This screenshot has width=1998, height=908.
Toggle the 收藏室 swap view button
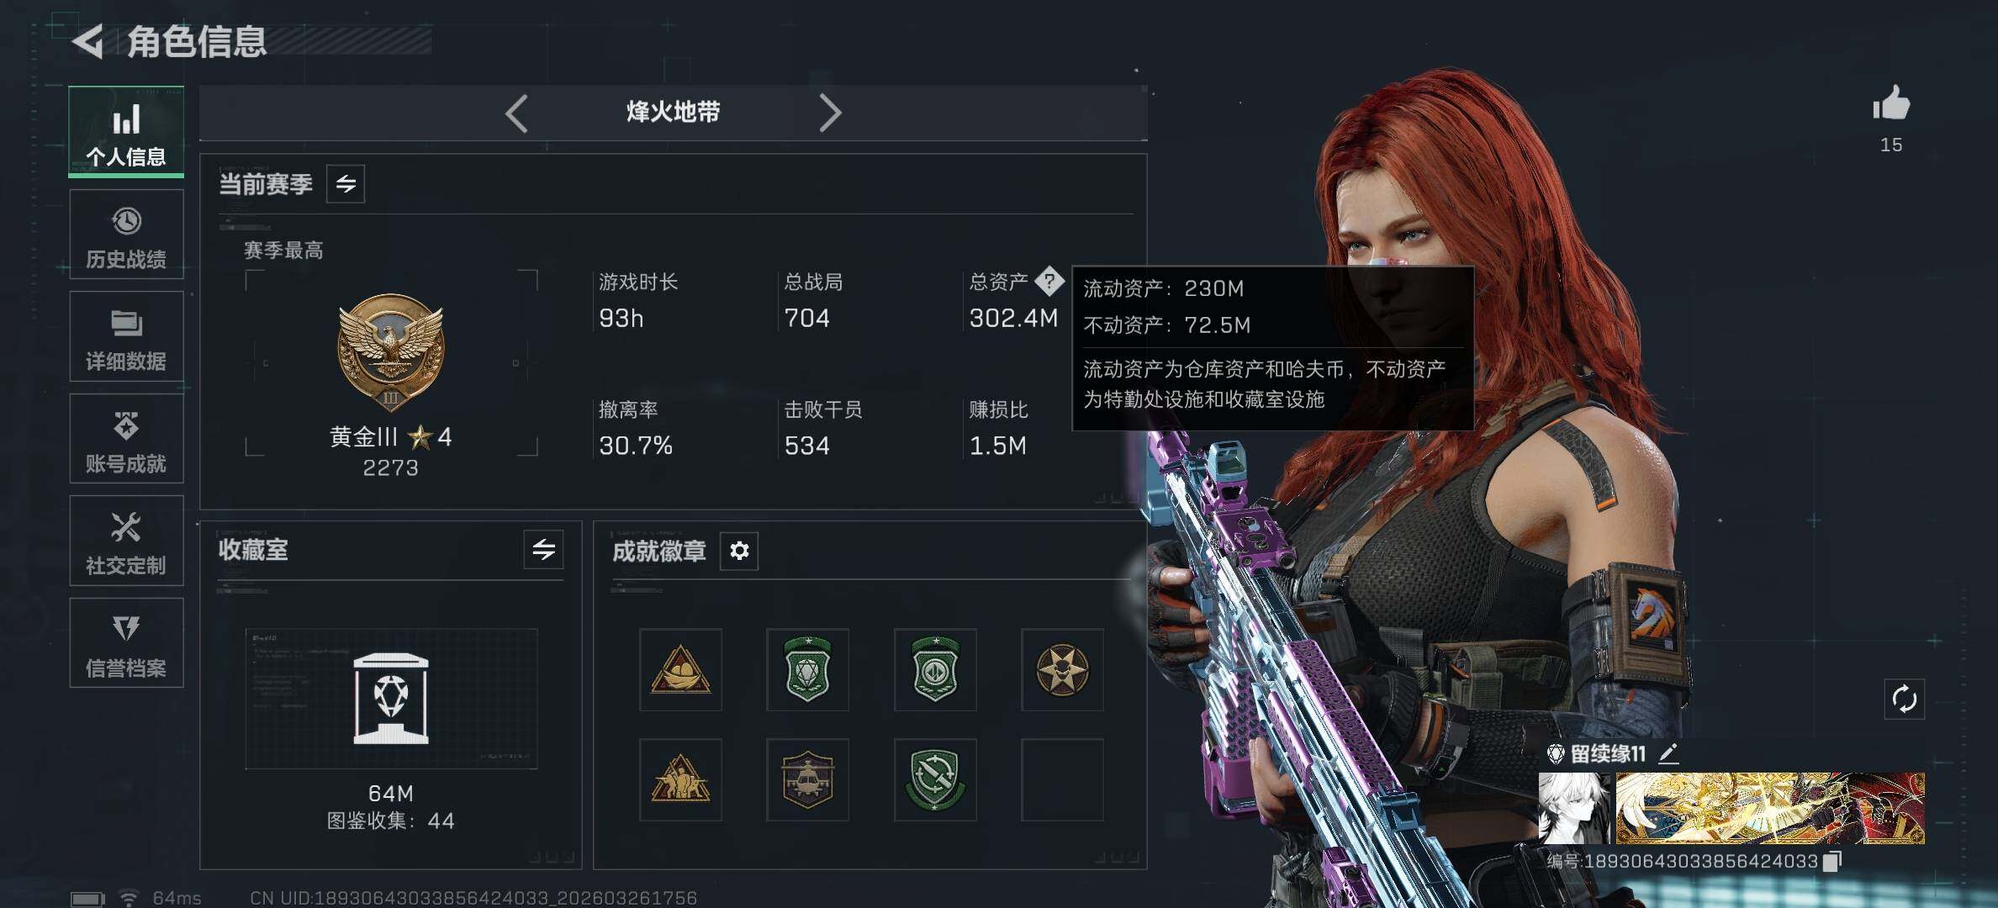pos(543,550)
